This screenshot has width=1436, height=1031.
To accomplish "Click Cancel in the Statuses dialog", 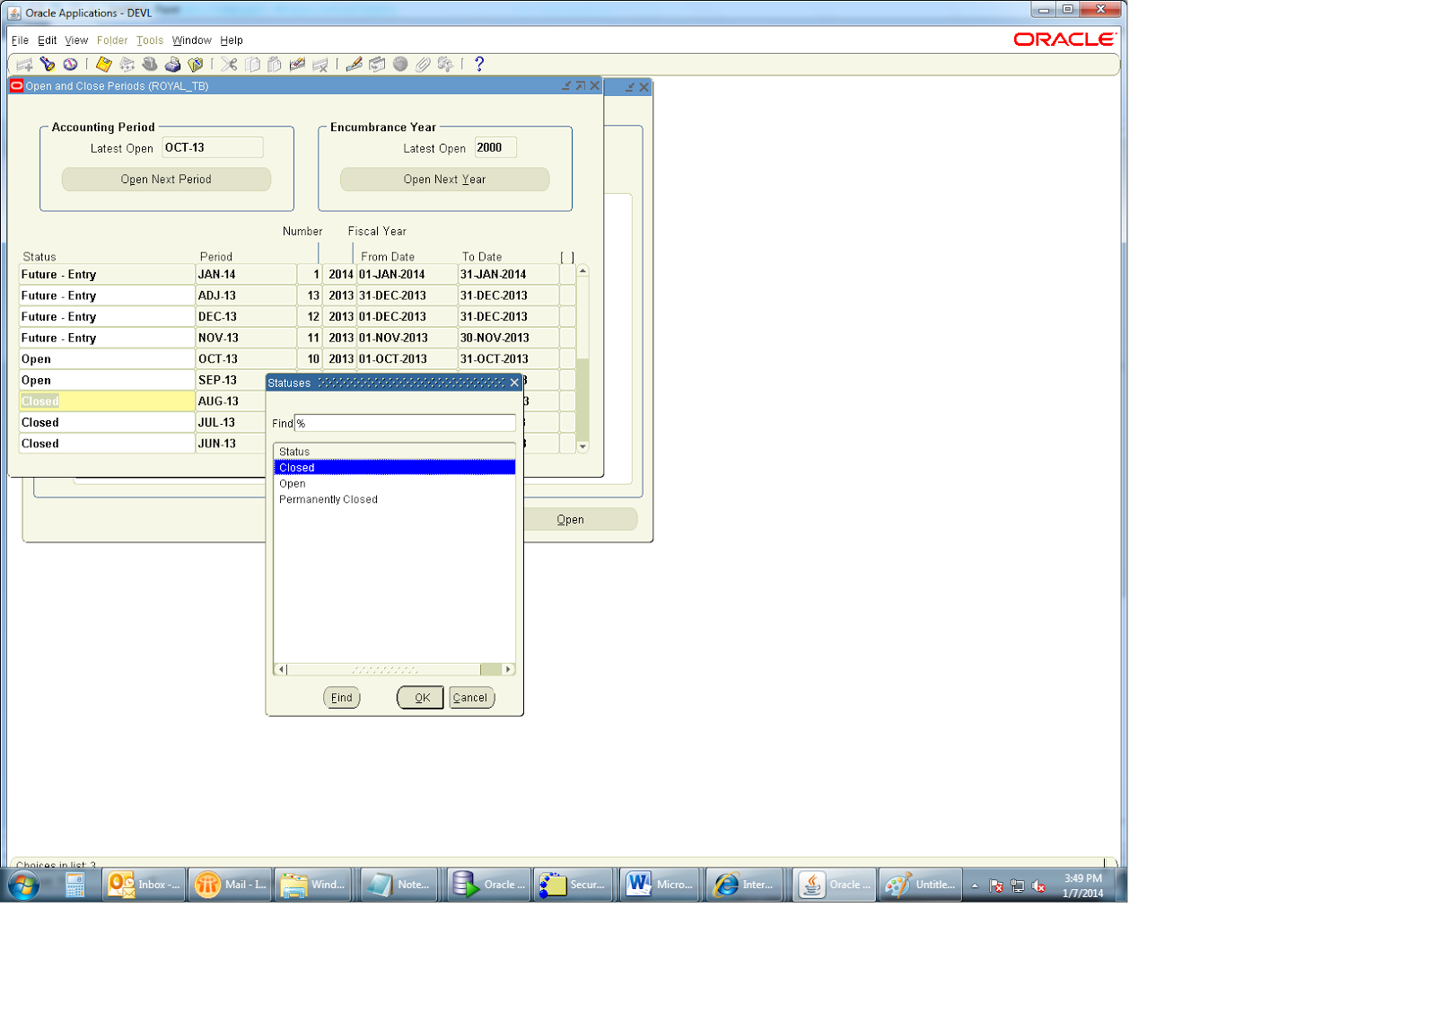I will [470, 698].
